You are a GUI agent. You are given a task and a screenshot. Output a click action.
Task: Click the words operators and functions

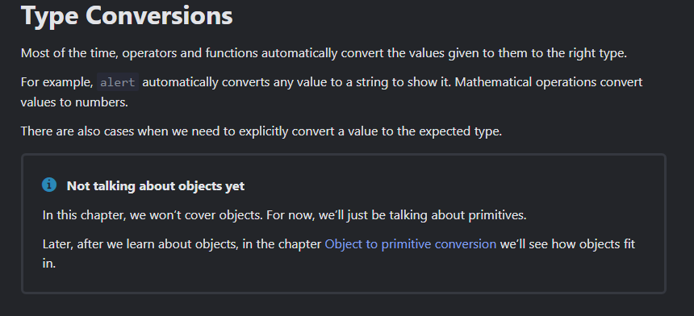190,53
